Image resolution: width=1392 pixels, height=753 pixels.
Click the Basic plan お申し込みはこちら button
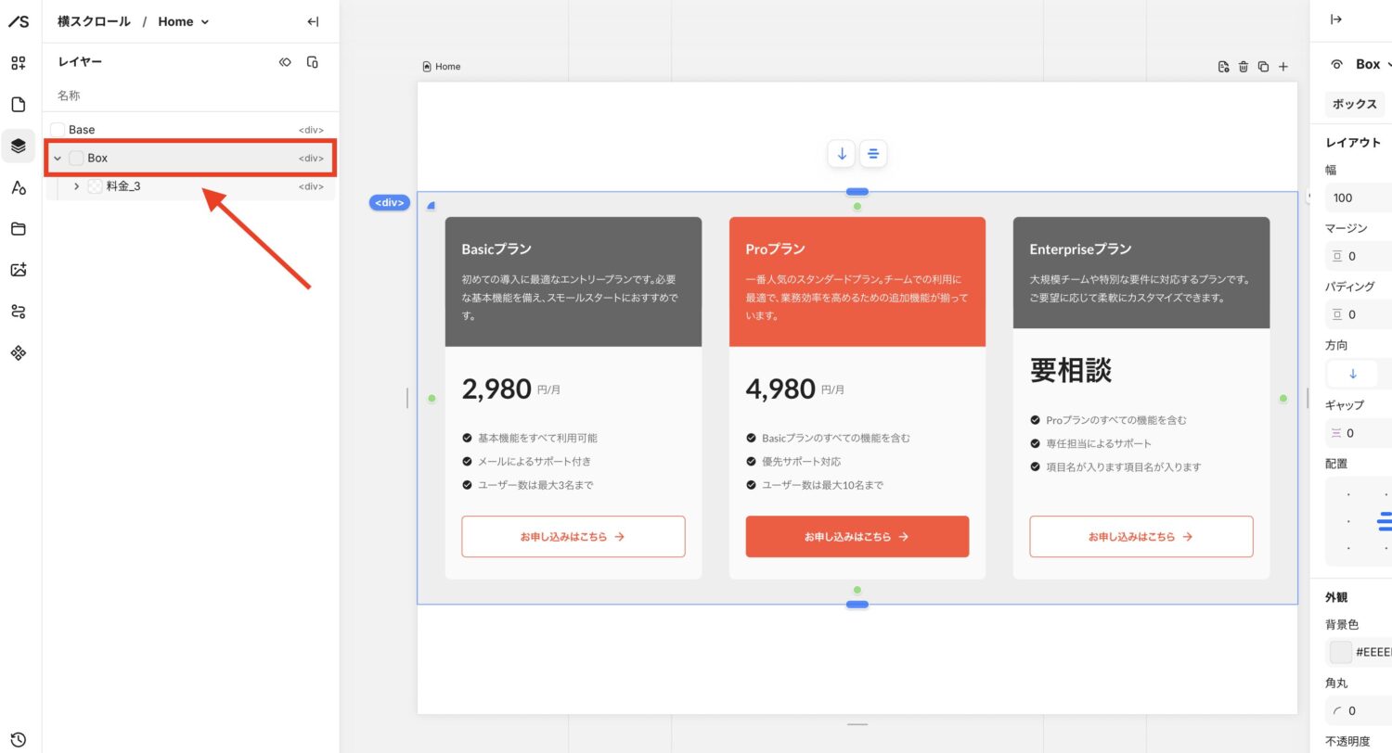573,537
